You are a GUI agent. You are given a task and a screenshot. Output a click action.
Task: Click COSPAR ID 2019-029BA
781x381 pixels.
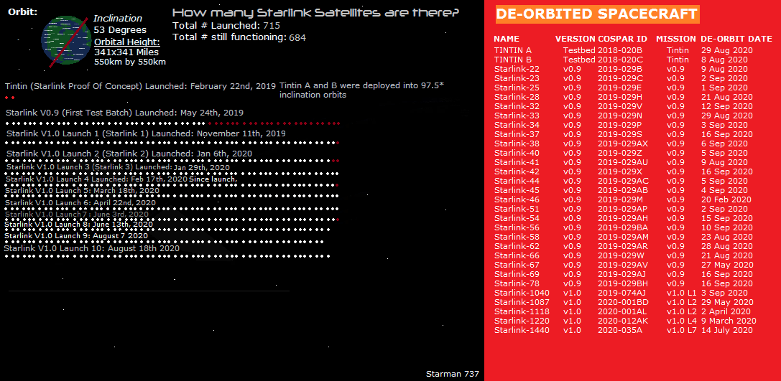(x=623, y=227)
